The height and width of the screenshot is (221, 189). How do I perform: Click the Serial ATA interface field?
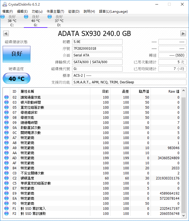point(97,55)
